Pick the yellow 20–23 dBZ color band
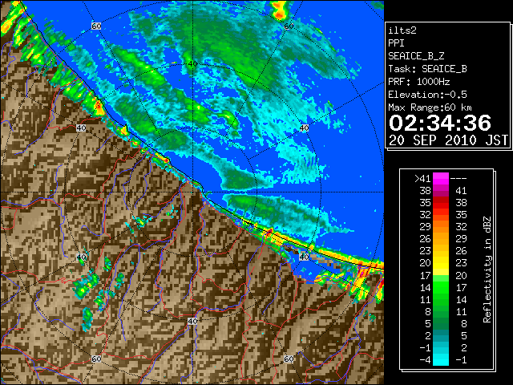 (441, 263)
